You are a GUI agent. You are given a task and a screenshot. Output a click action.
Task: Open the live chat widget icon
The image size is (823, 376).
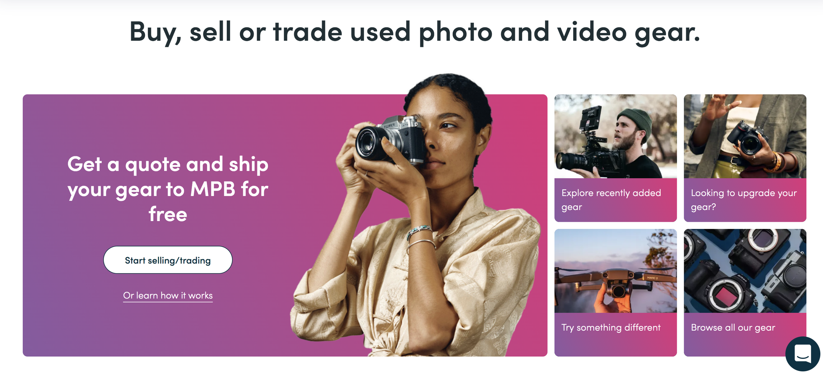coord(802,354)
